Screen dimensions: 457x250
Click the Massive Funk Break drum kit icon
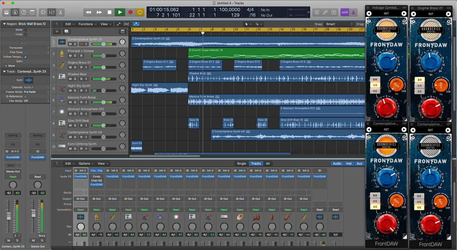point(62,100)
